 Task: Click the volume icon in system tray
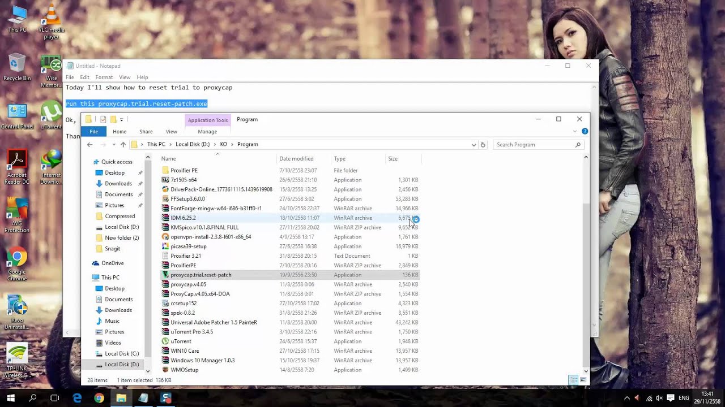[660, 398]
